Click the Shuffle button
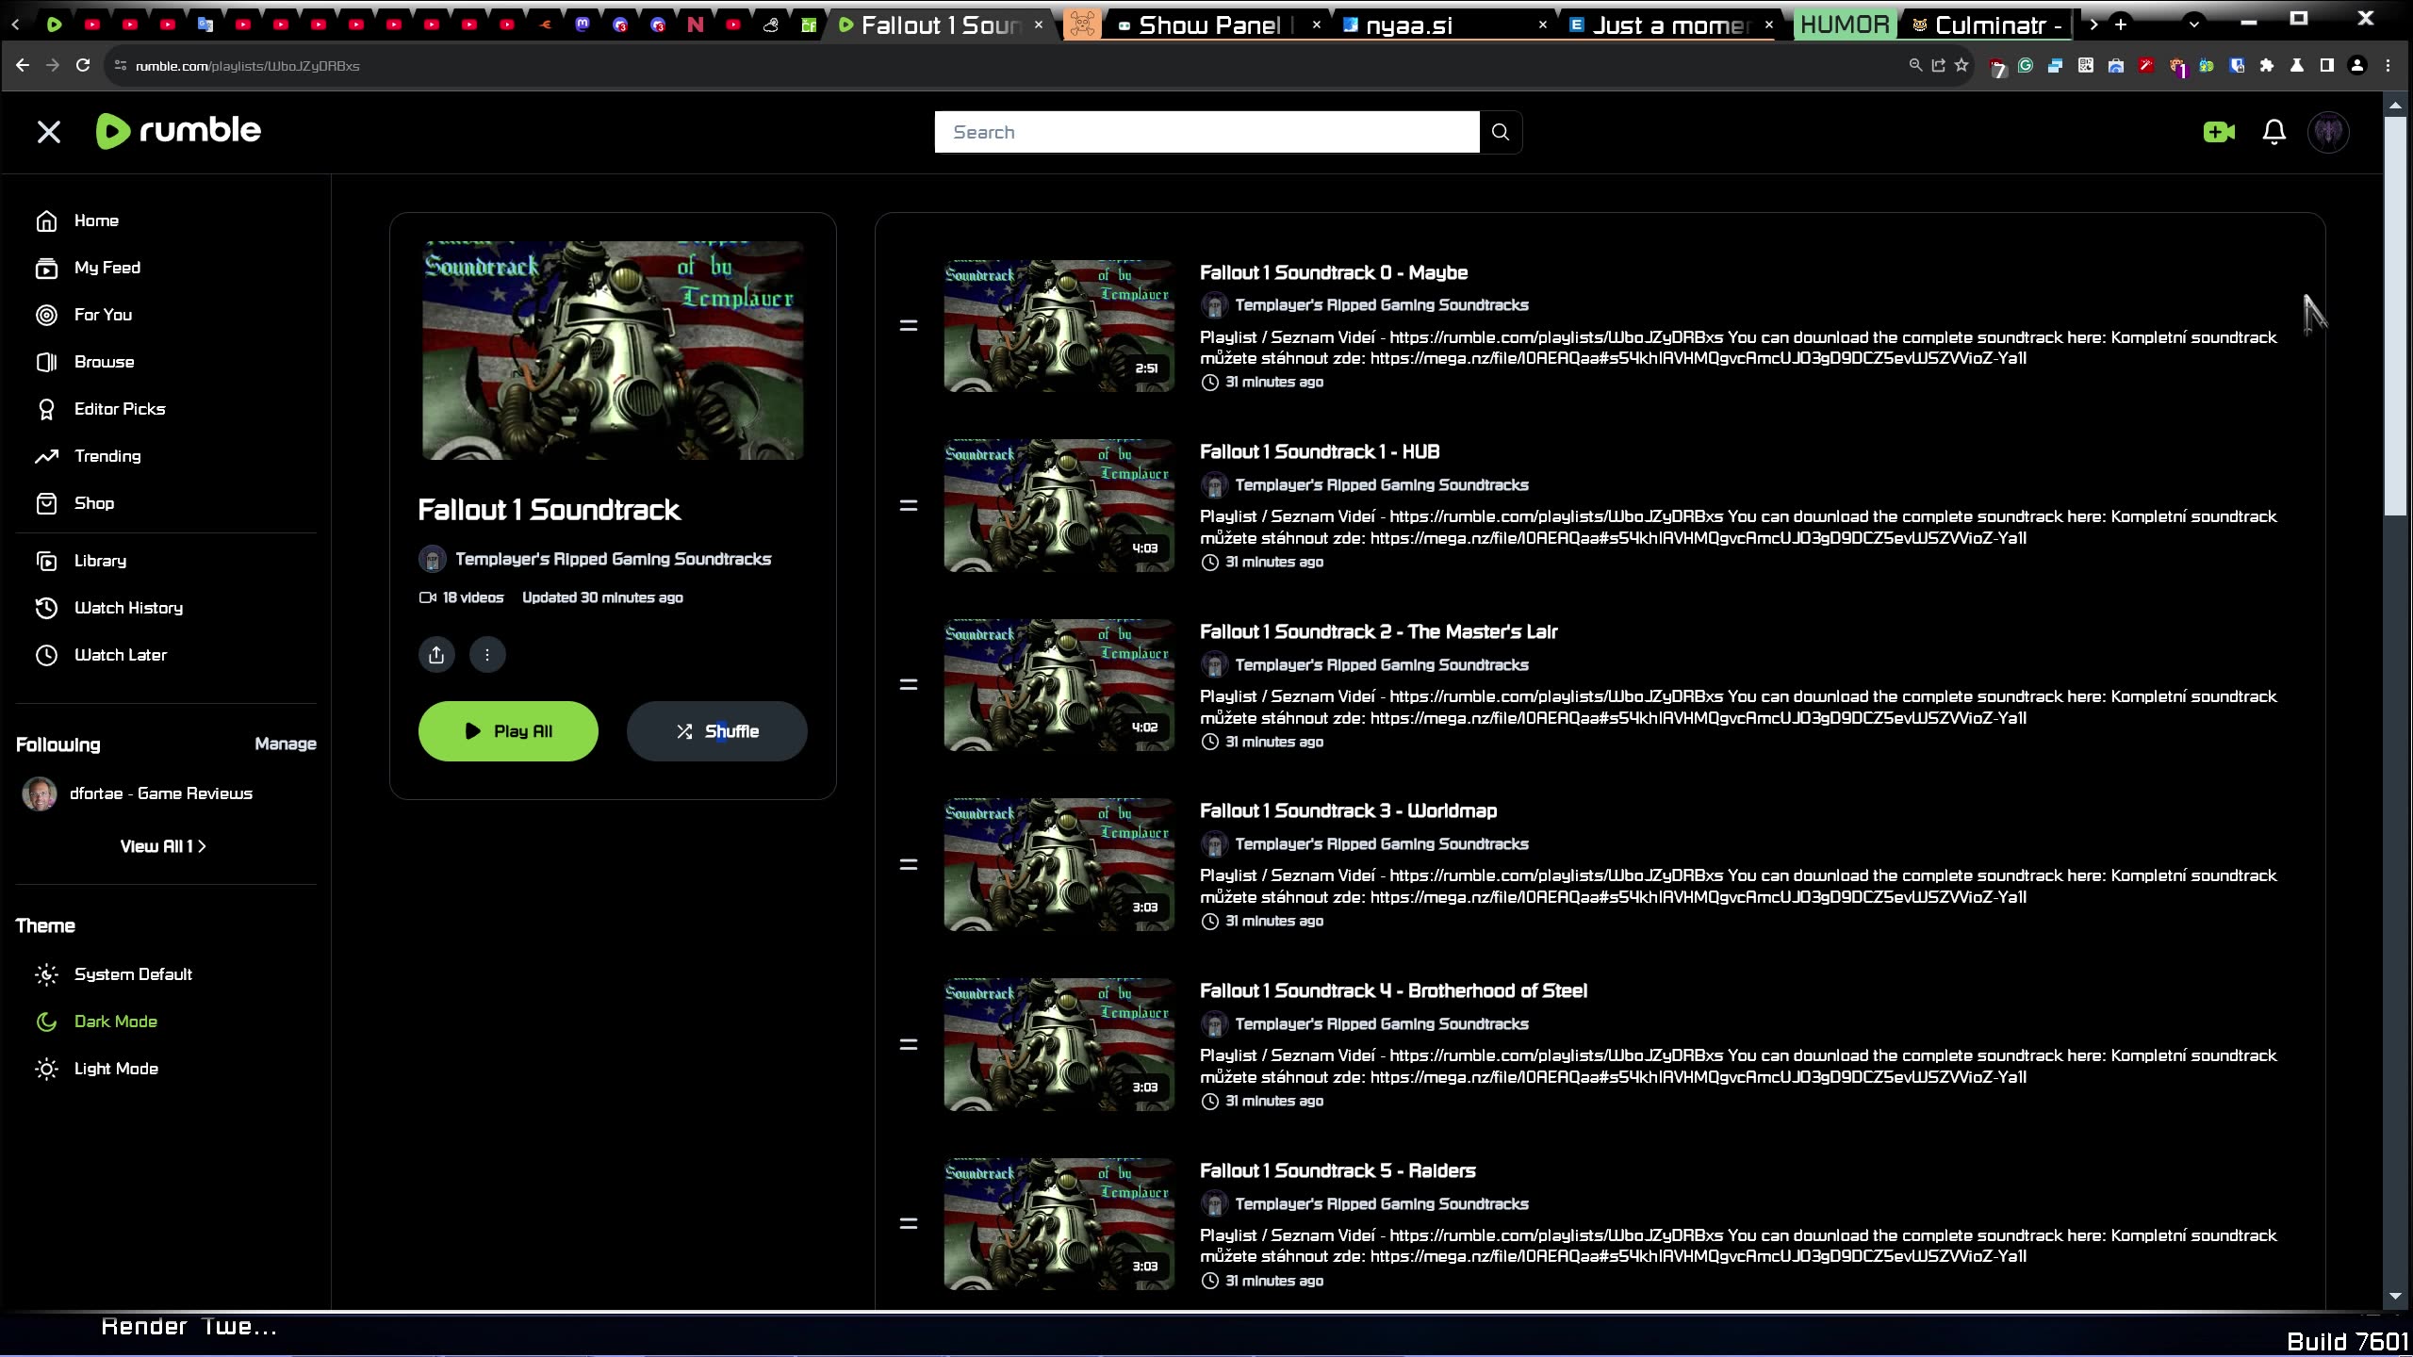Viewport: 2413px width, 1357px height. pos(715,730)
